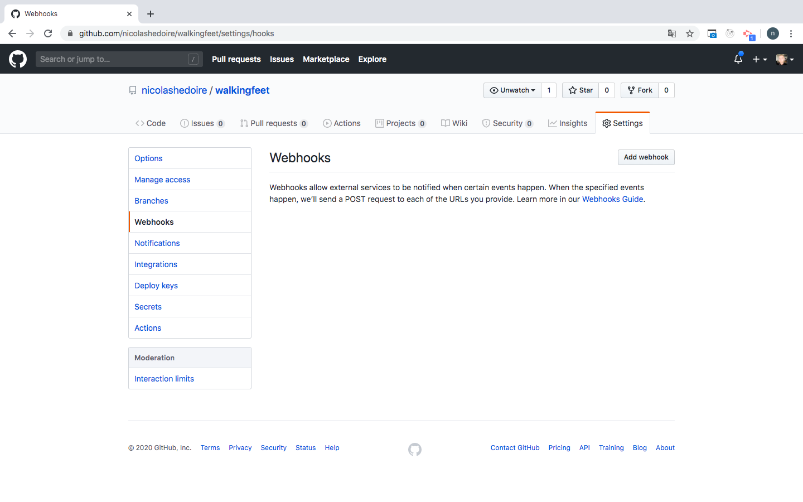Open the footer Privacy link
This screenshot has height=502, width=803.
click(x=240, y=448)
